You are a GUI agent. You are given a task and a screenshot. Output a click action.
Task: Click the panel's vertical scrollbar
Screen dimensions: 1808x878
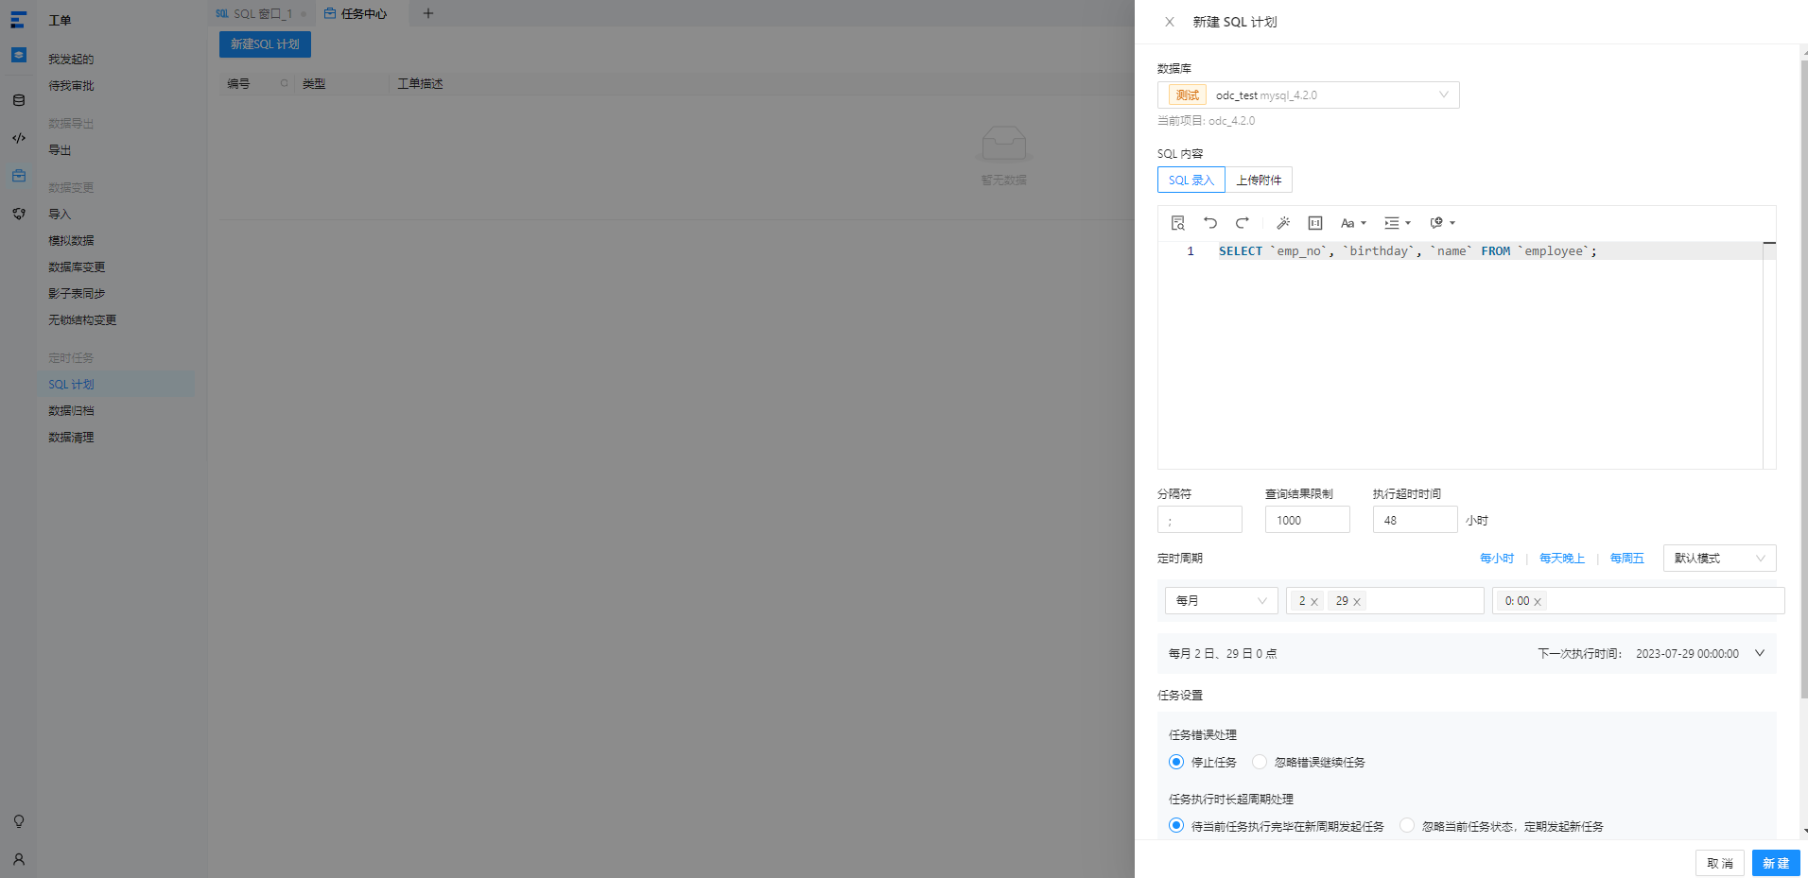1804,378
